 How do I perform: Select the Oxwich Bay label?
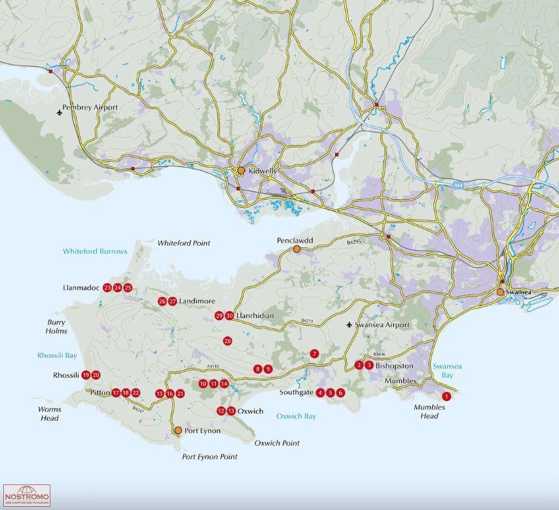pos(296,416)
